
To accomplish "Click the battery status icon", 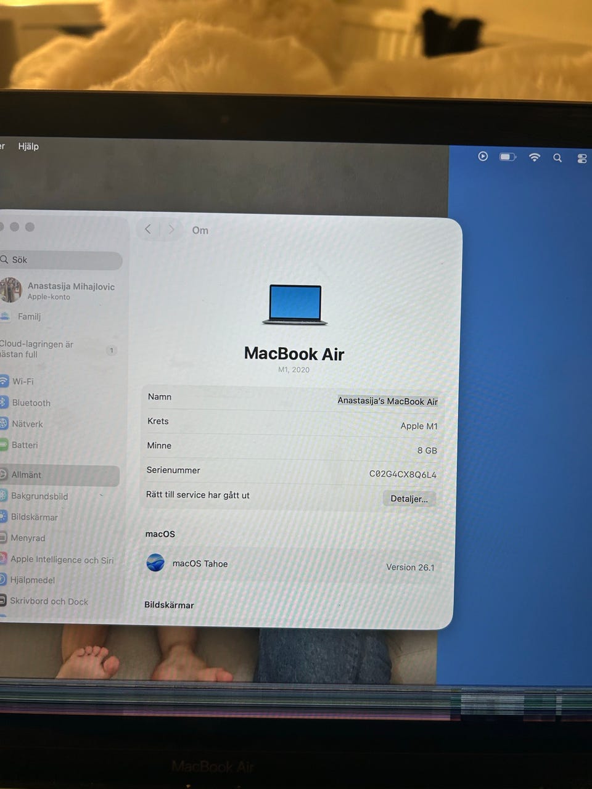I will [508, 157].
